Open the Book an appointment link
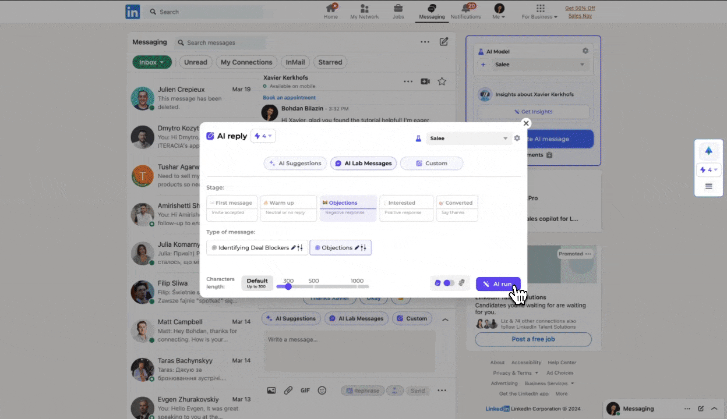The width and height of the screenshot is (727, 419). point(289,98)
